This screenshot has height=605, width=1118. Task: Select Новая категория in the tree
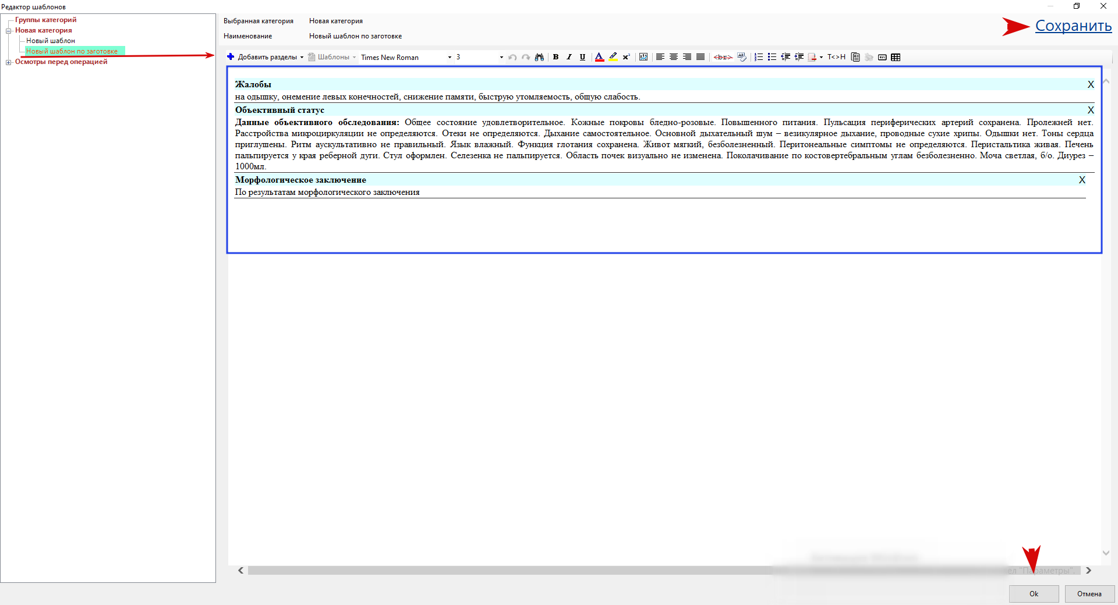pos(44,30)
